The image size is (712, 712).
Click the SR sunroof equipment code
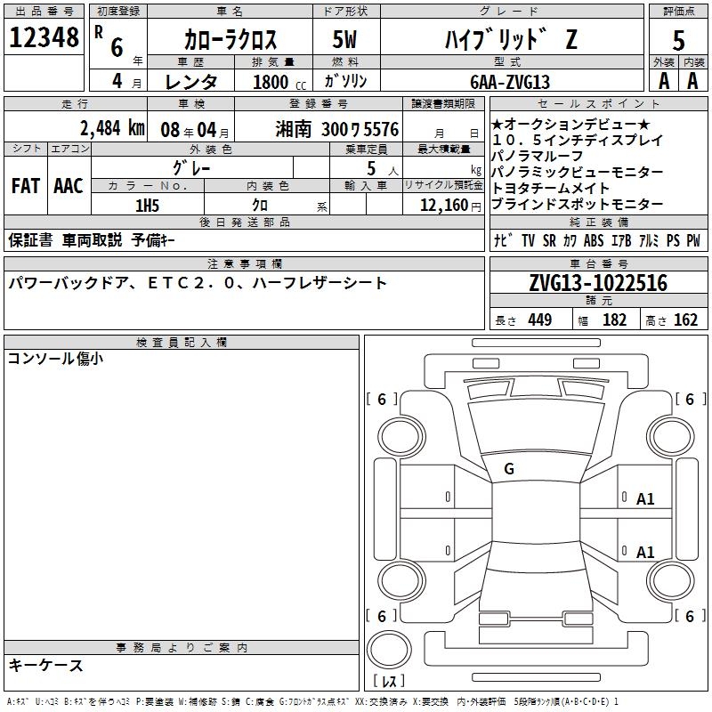[549, 240]
